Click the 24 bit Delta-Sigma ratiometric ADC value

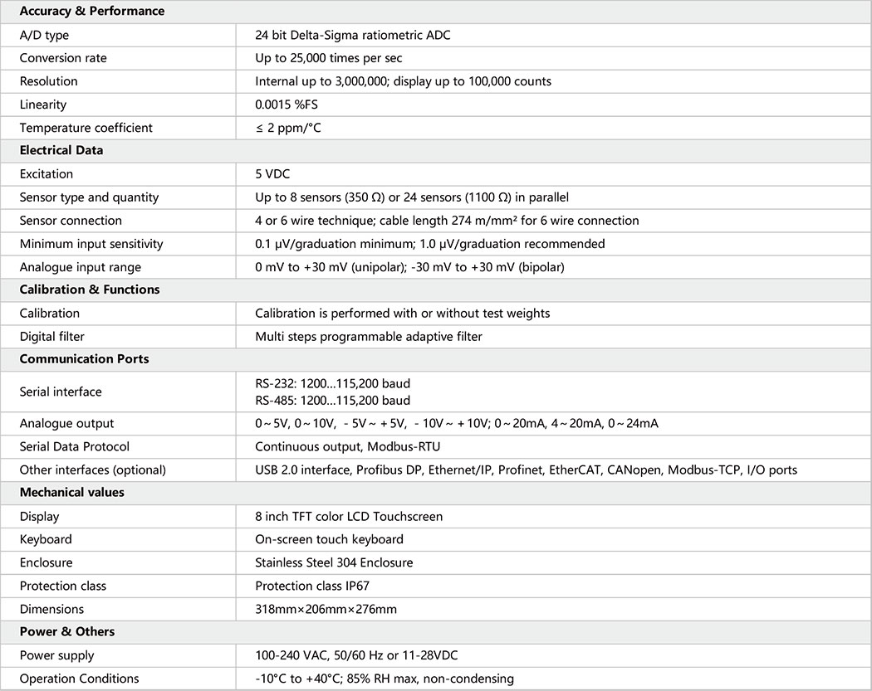(353, 35)
